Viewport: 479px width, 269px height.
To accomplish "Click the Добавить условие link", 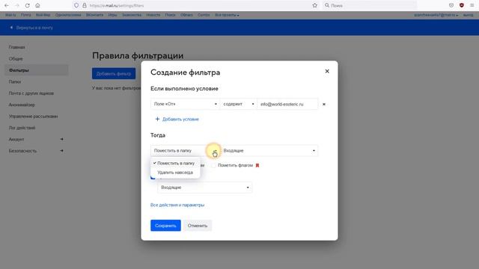I will point(180,120).
